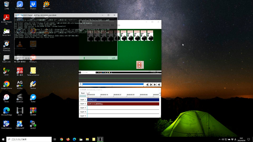Launch the avidemux desktop icon
The height and width of the screenshot is (142, 253).
[20, 97]
